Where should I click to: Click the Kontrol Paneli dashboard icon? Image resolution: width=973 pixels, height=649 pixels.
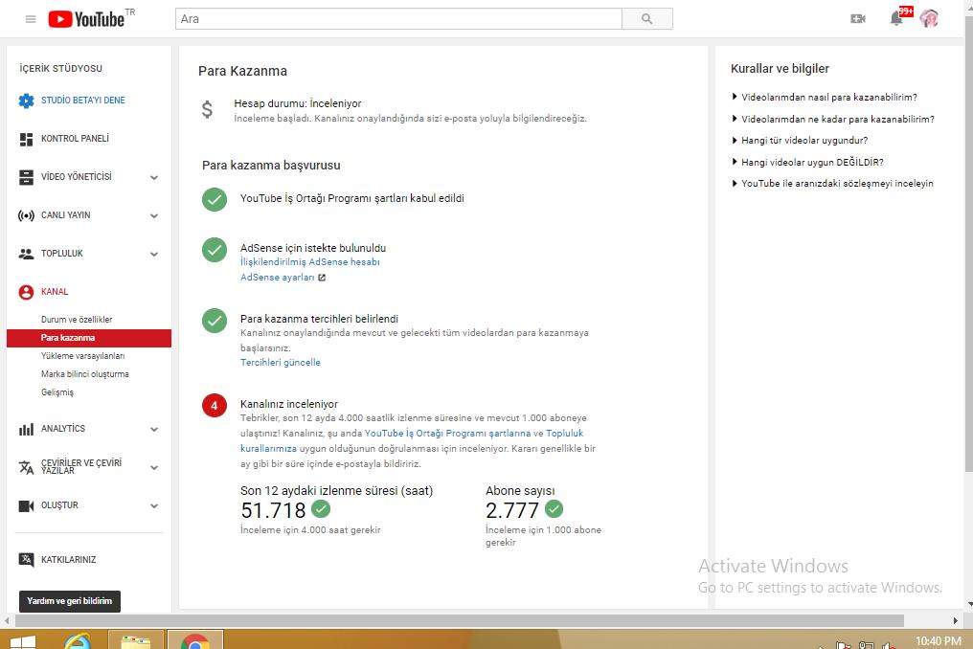coord(26,139)
